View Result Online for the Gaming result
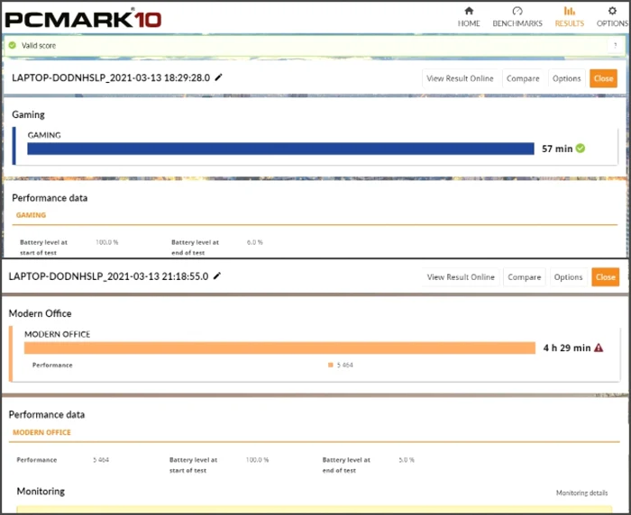The image size is (631, 515). click(460, 78)
